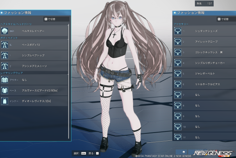Click accessory icon for リトルサークルピアス
Viewport: 236px width, 158px height.
tap(178, 84)
